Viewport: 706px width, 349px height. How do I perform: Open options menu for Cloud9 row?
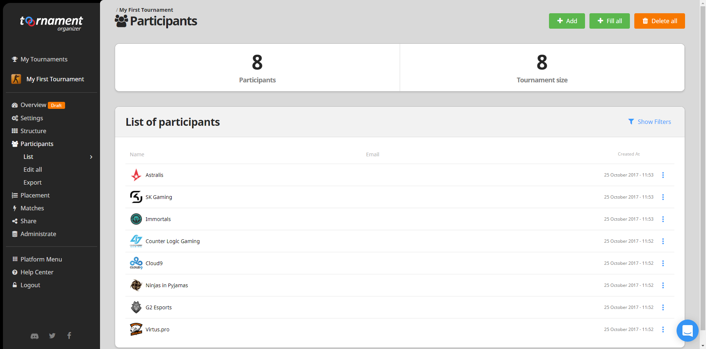[x=663, y=263]
